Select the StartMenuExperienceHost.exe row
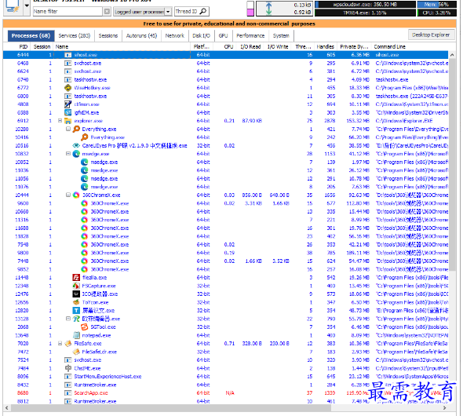This screenshot has width=463, height=416. tap(226, 377)
